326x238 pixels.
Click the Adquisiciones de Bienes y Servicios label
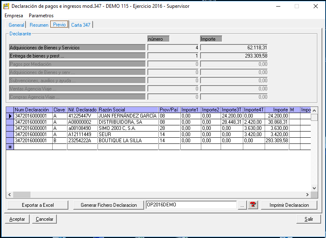pyautogui.click(x=77, y=48)
